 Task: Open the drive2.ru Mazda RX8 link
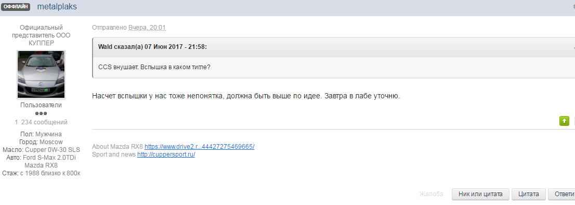pyautogui.click(x=200, y=147)
